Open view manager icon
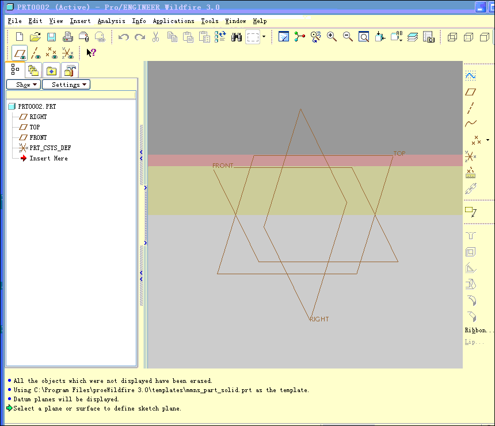 click(429, 37)
